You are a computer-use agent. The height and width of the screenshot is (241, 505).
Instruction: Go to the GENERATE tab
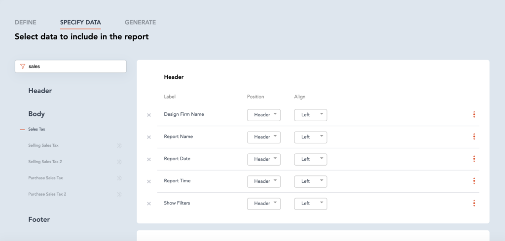140,22
